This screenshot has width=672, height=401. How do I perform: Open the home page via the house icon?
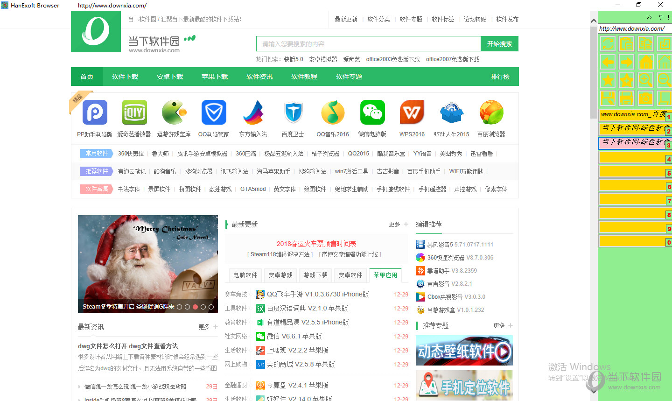click(645, 61)
